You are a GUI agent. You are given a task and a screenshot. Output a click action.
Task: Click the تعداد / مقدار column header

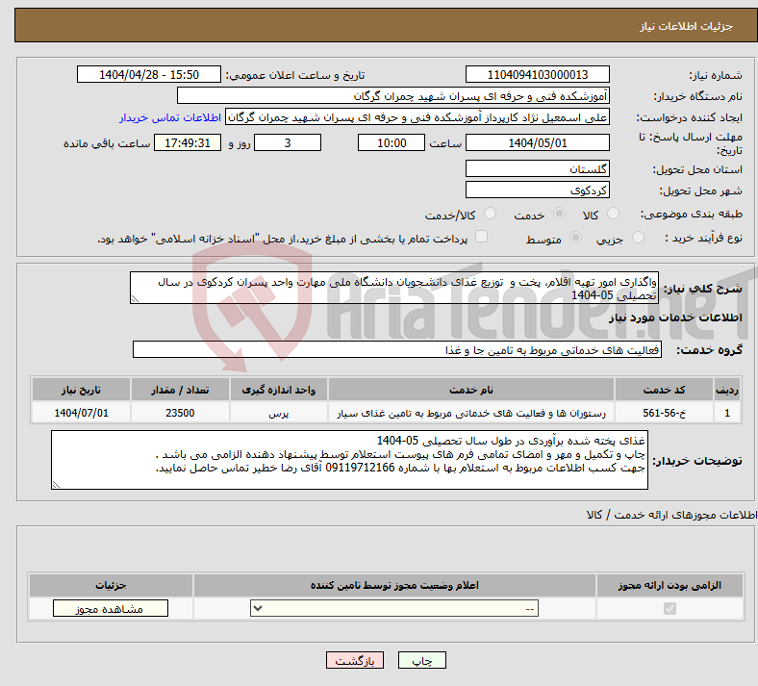click(180, 390)
